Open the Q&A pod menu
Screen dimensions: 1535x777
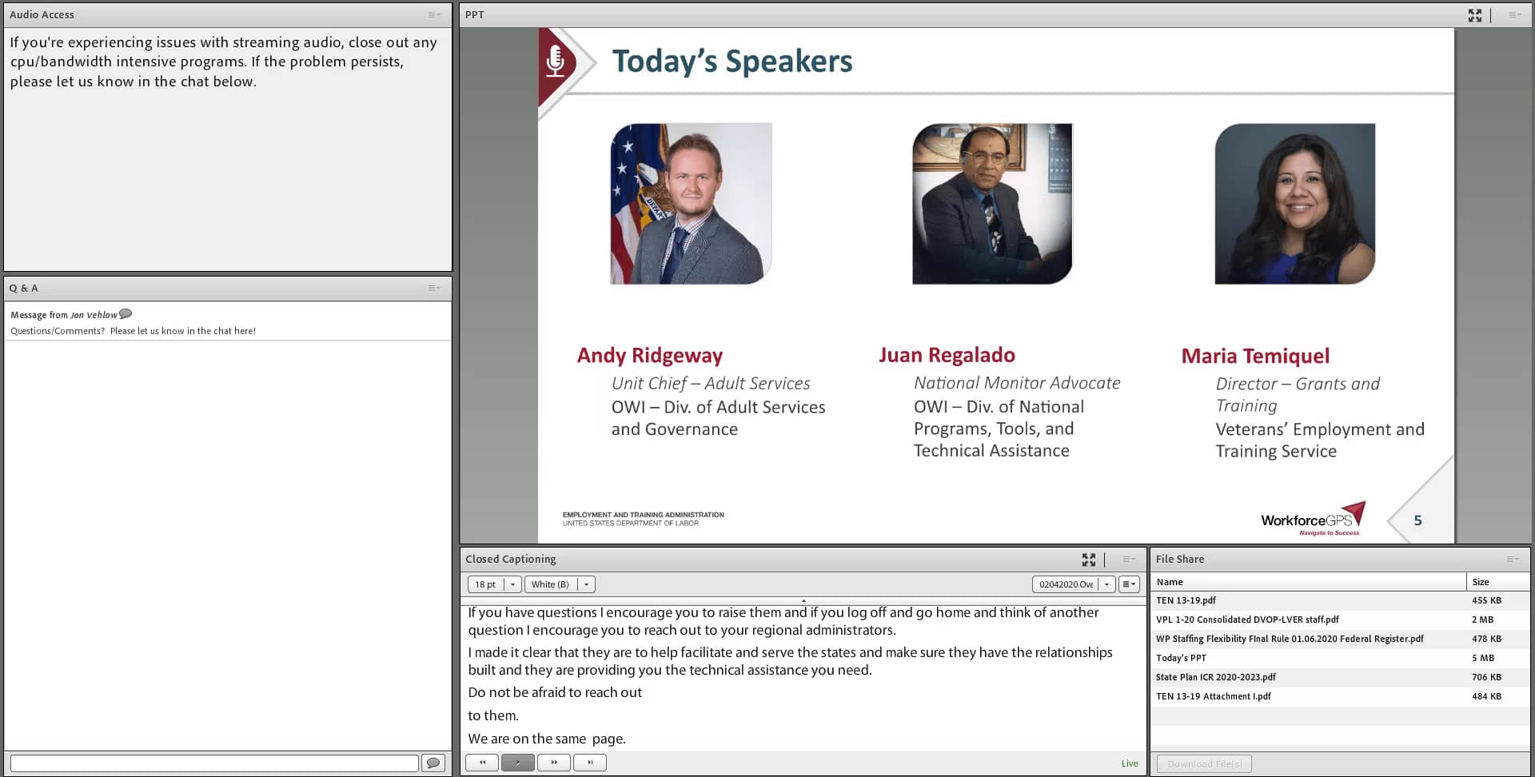433,288
